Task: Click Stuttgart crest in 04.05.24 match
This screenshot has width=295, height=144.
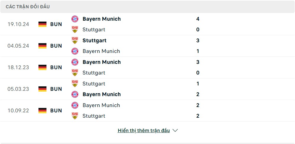Action: (x=75, y=41)
